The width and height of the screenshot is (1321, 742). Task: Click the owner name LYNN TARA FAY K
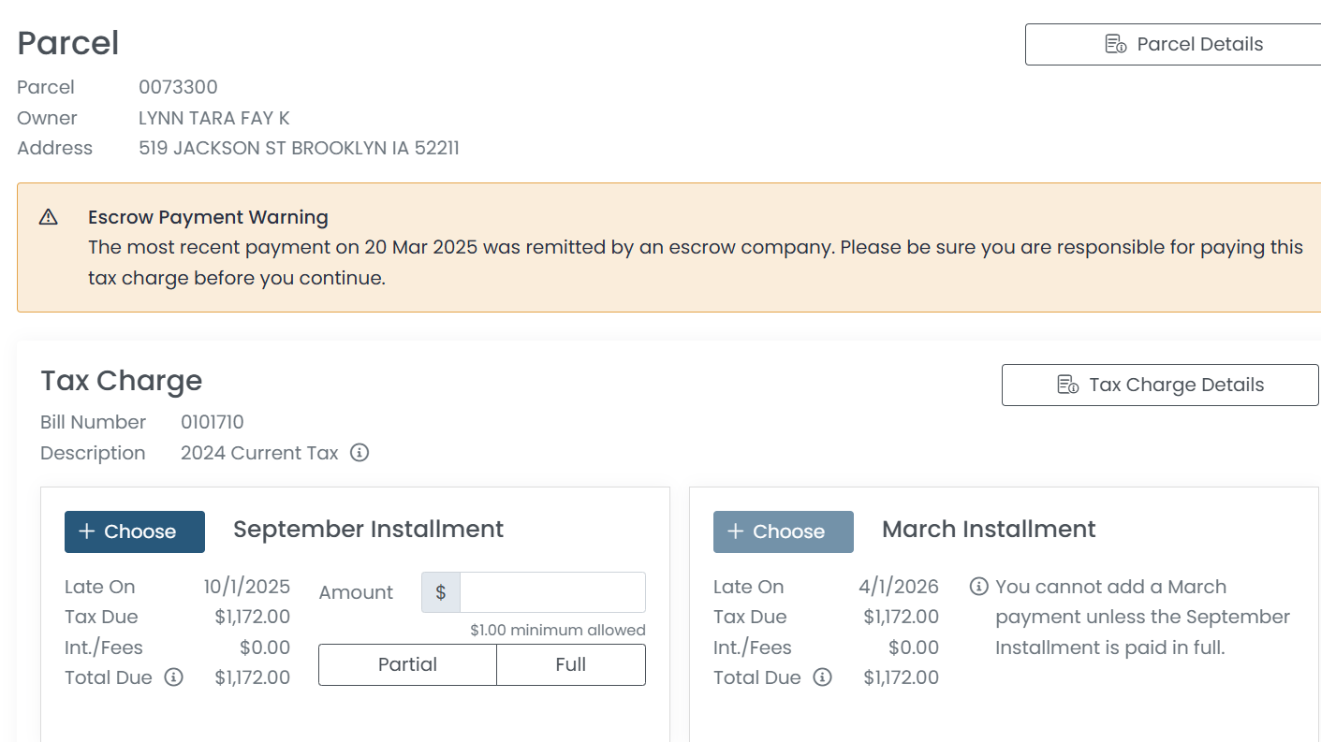(x=214, y=118)
